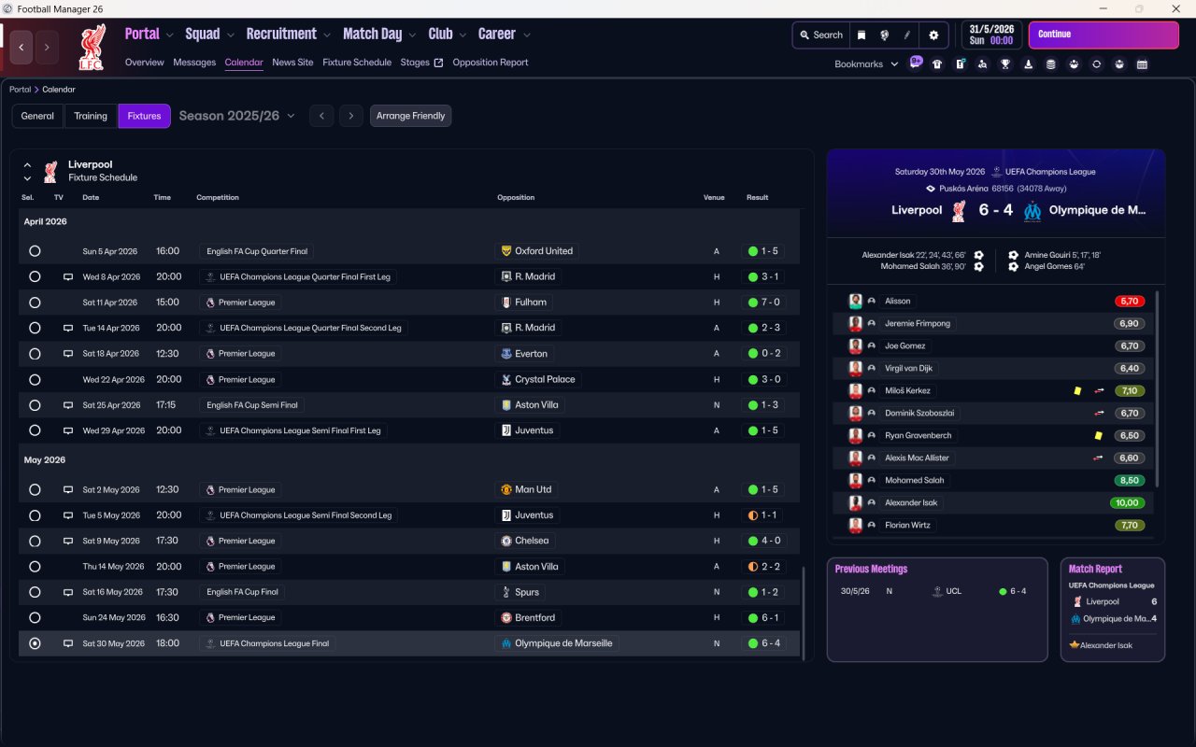
Task: Click the lineup panel vertical scrollbar
Action: click(1157, 388)
